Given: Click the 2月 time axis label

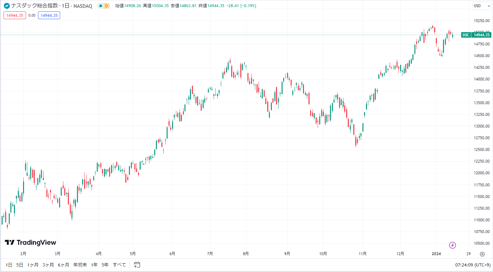Looking at the screenshot, I should 23,254.
